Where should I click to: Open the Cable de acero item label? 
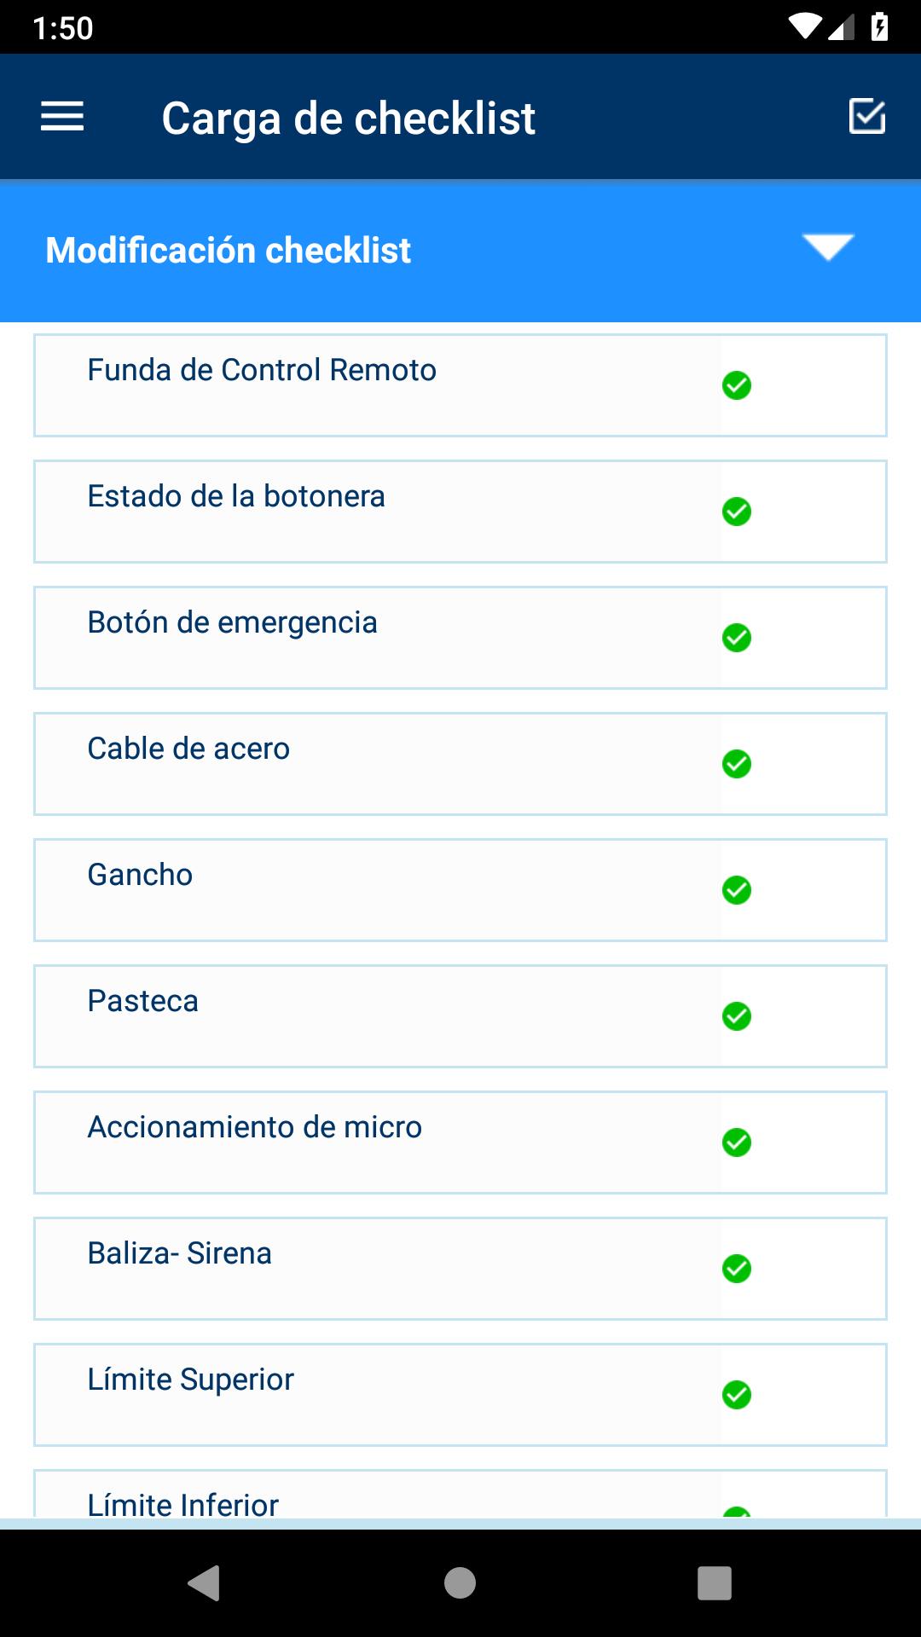188,749
